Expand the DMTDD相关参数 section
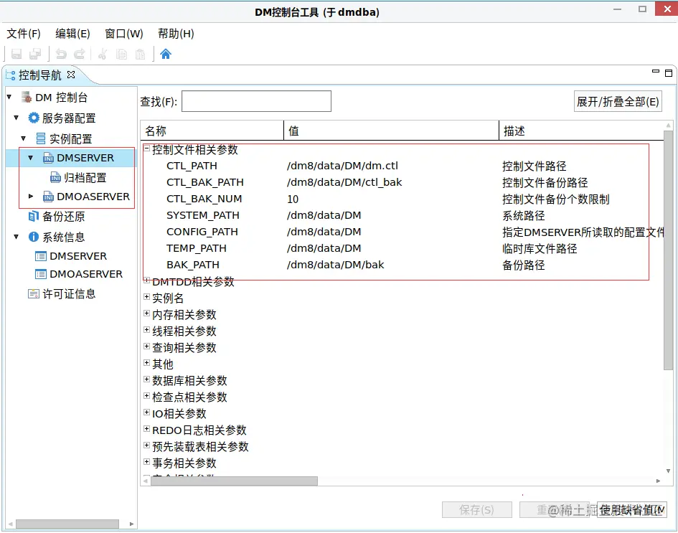The height and width of the screenshot is (533, 678). click(x=147, y=281)
